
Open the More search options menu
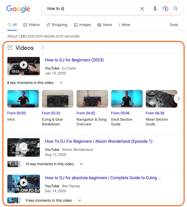tap(124, 25)
